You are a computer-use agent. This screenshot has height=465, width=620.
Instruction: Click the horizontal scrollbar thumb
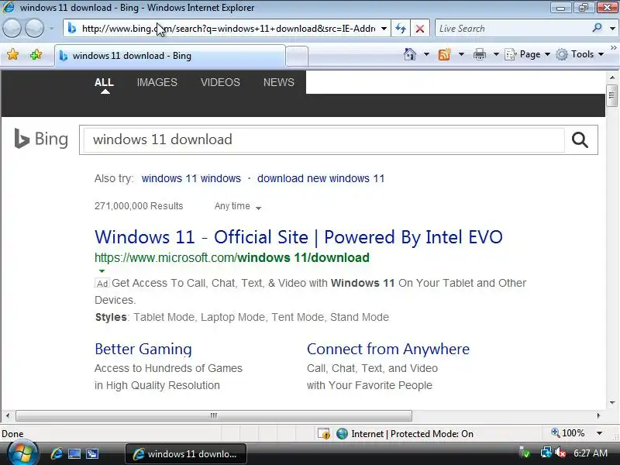[214, 415]
